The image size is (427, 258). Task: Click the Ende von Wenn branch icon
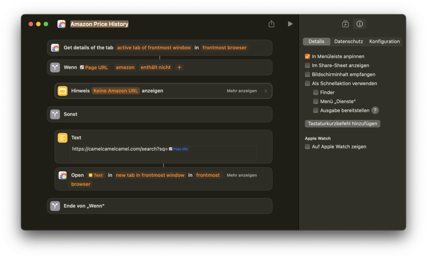point(55,206)
